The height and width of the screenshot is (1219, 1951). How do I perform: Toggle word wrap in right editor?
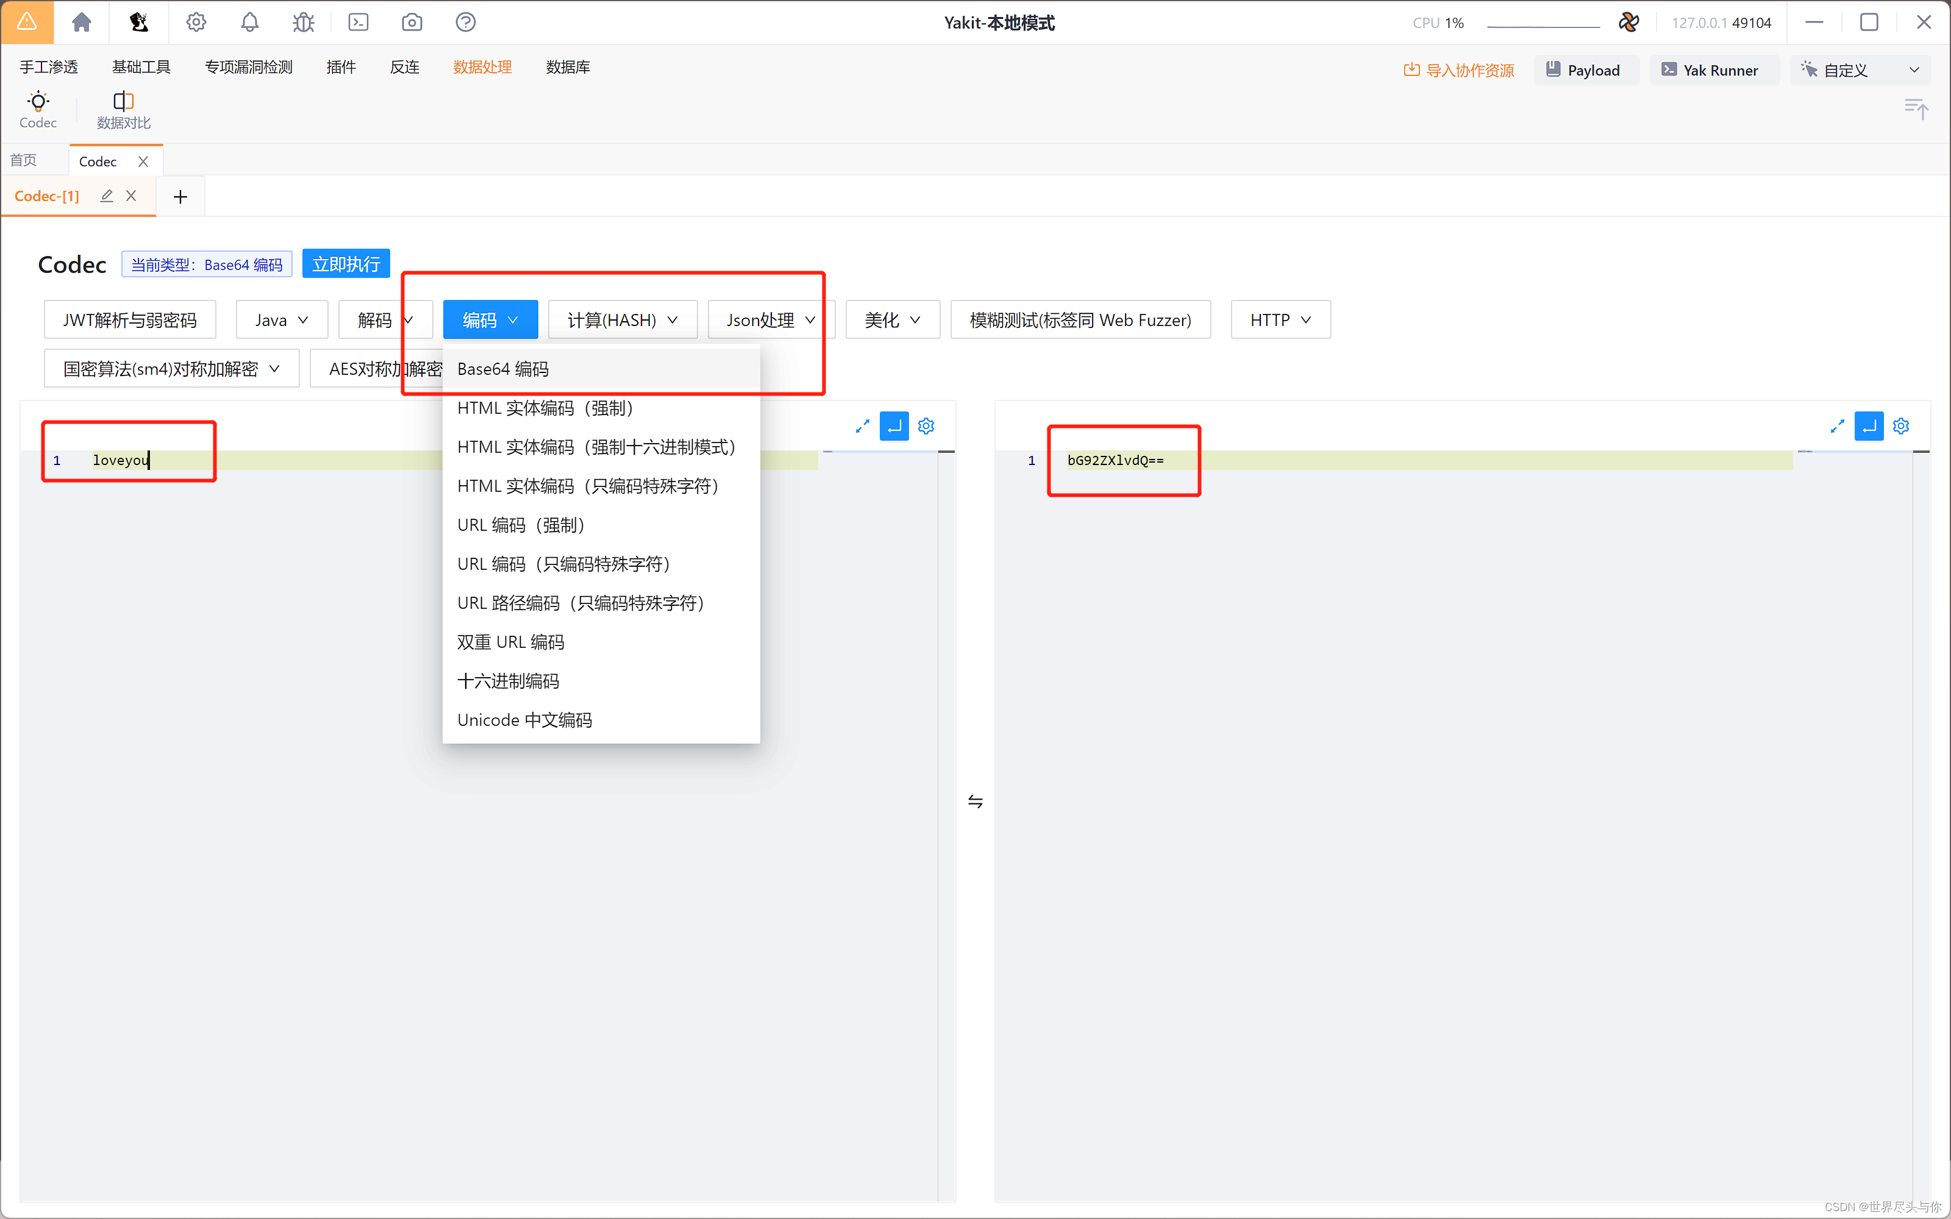1869,425
